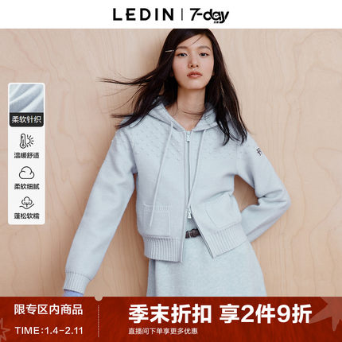This screenshot has height=342, width=342.
Task: Click the cloud softness icon
Action: point(26,173)
